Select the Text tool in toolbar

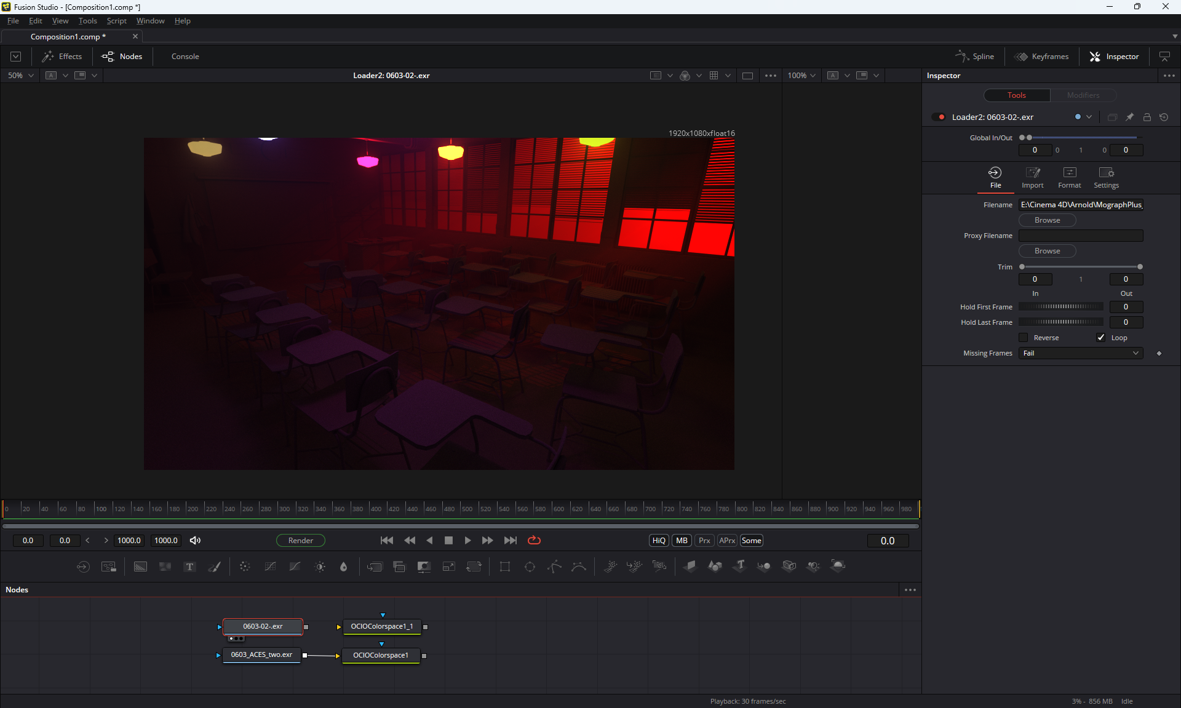tap(189, 567)
